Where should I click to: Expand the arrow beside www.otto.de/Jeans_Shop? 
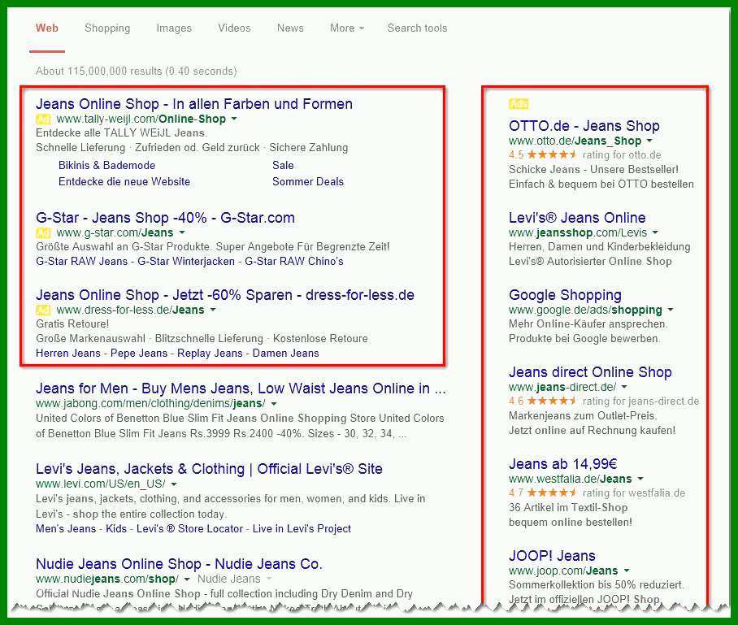click(x=649, y=141)
